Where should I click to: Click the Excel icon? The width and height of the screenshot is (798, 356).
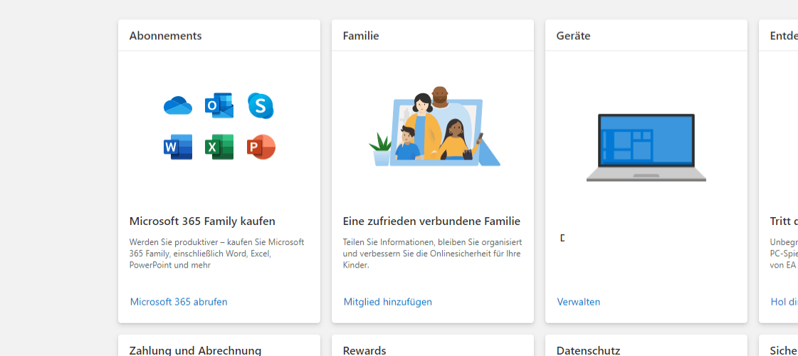pyautogui.click(x=219, y=147)
